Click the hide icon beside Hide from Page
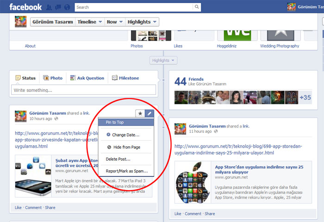324x222 pixels. [109, 147]
